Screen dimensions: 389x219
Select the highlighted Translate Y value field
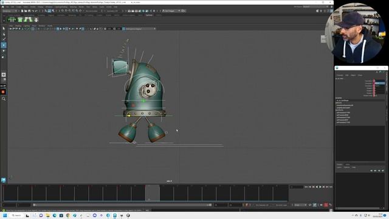tap(379, 83)
